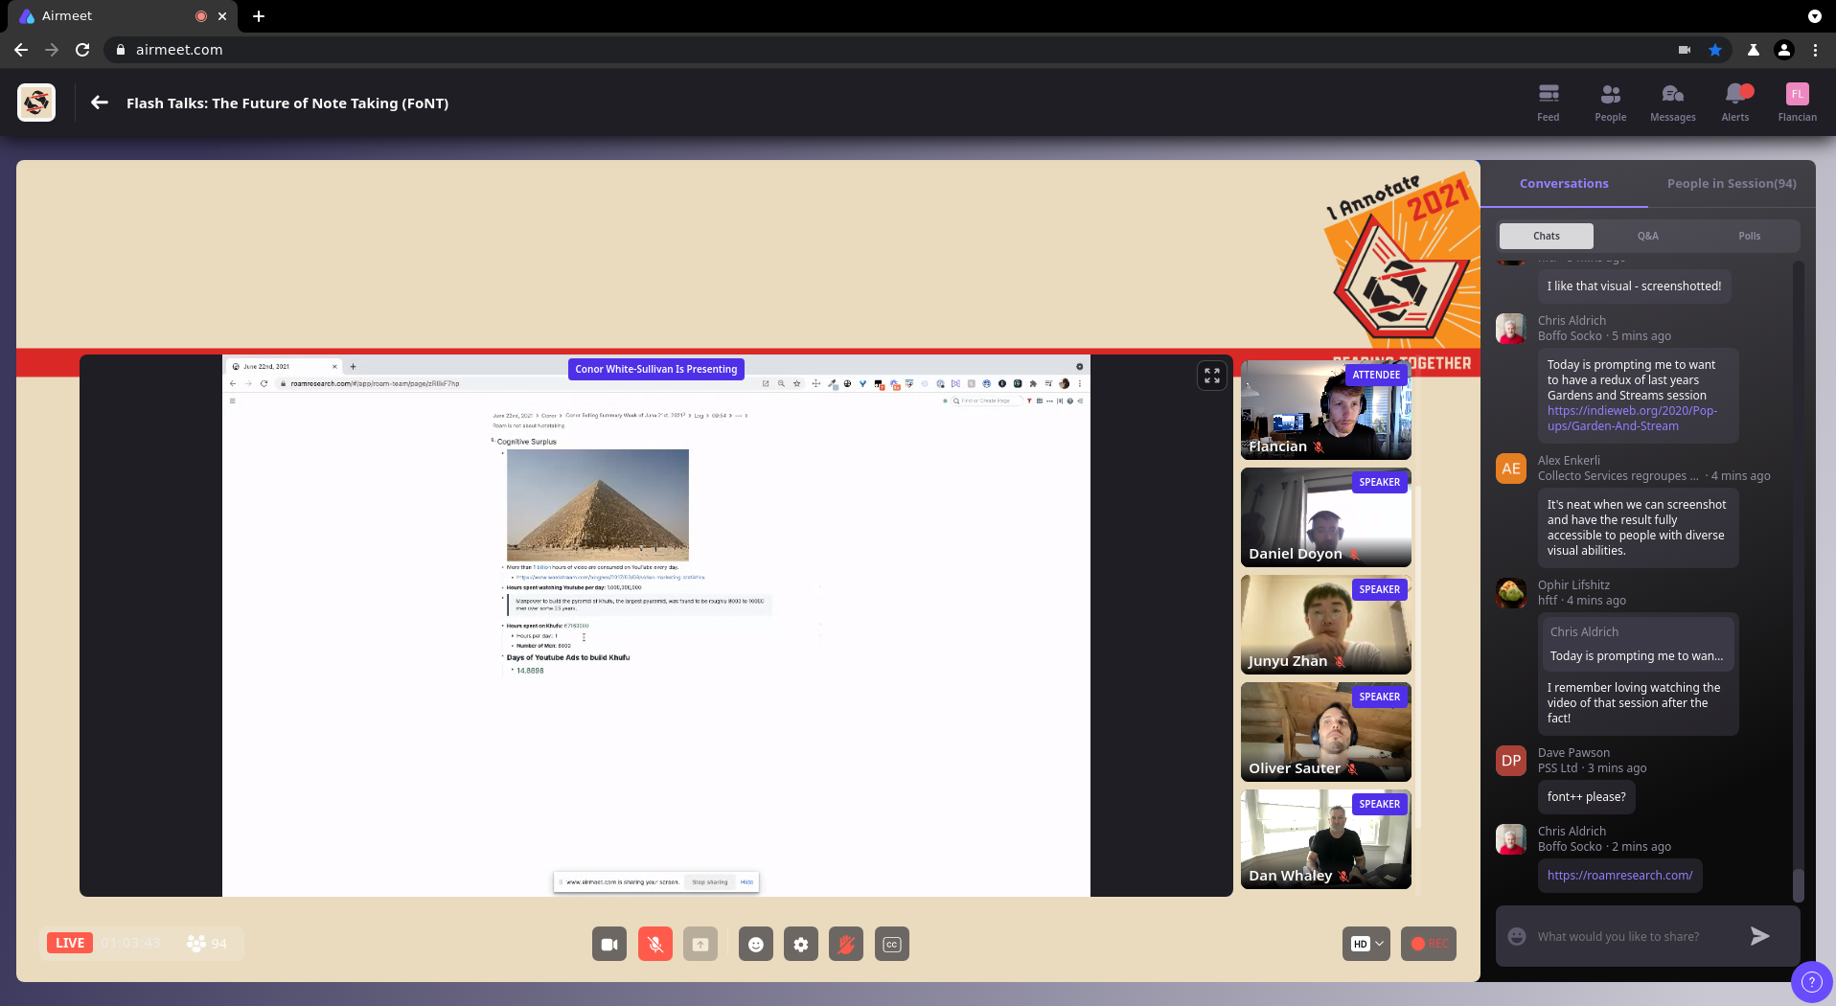Reload the page with browser refresh
This screenshot has width=1836, height=1006.
coord(82,50)
